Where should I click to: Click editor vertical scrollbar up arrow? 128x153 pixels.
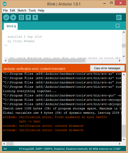(x=124, y=32)
